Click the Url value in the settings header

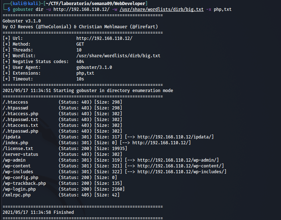pyautogui.click(x=104, y=38)
